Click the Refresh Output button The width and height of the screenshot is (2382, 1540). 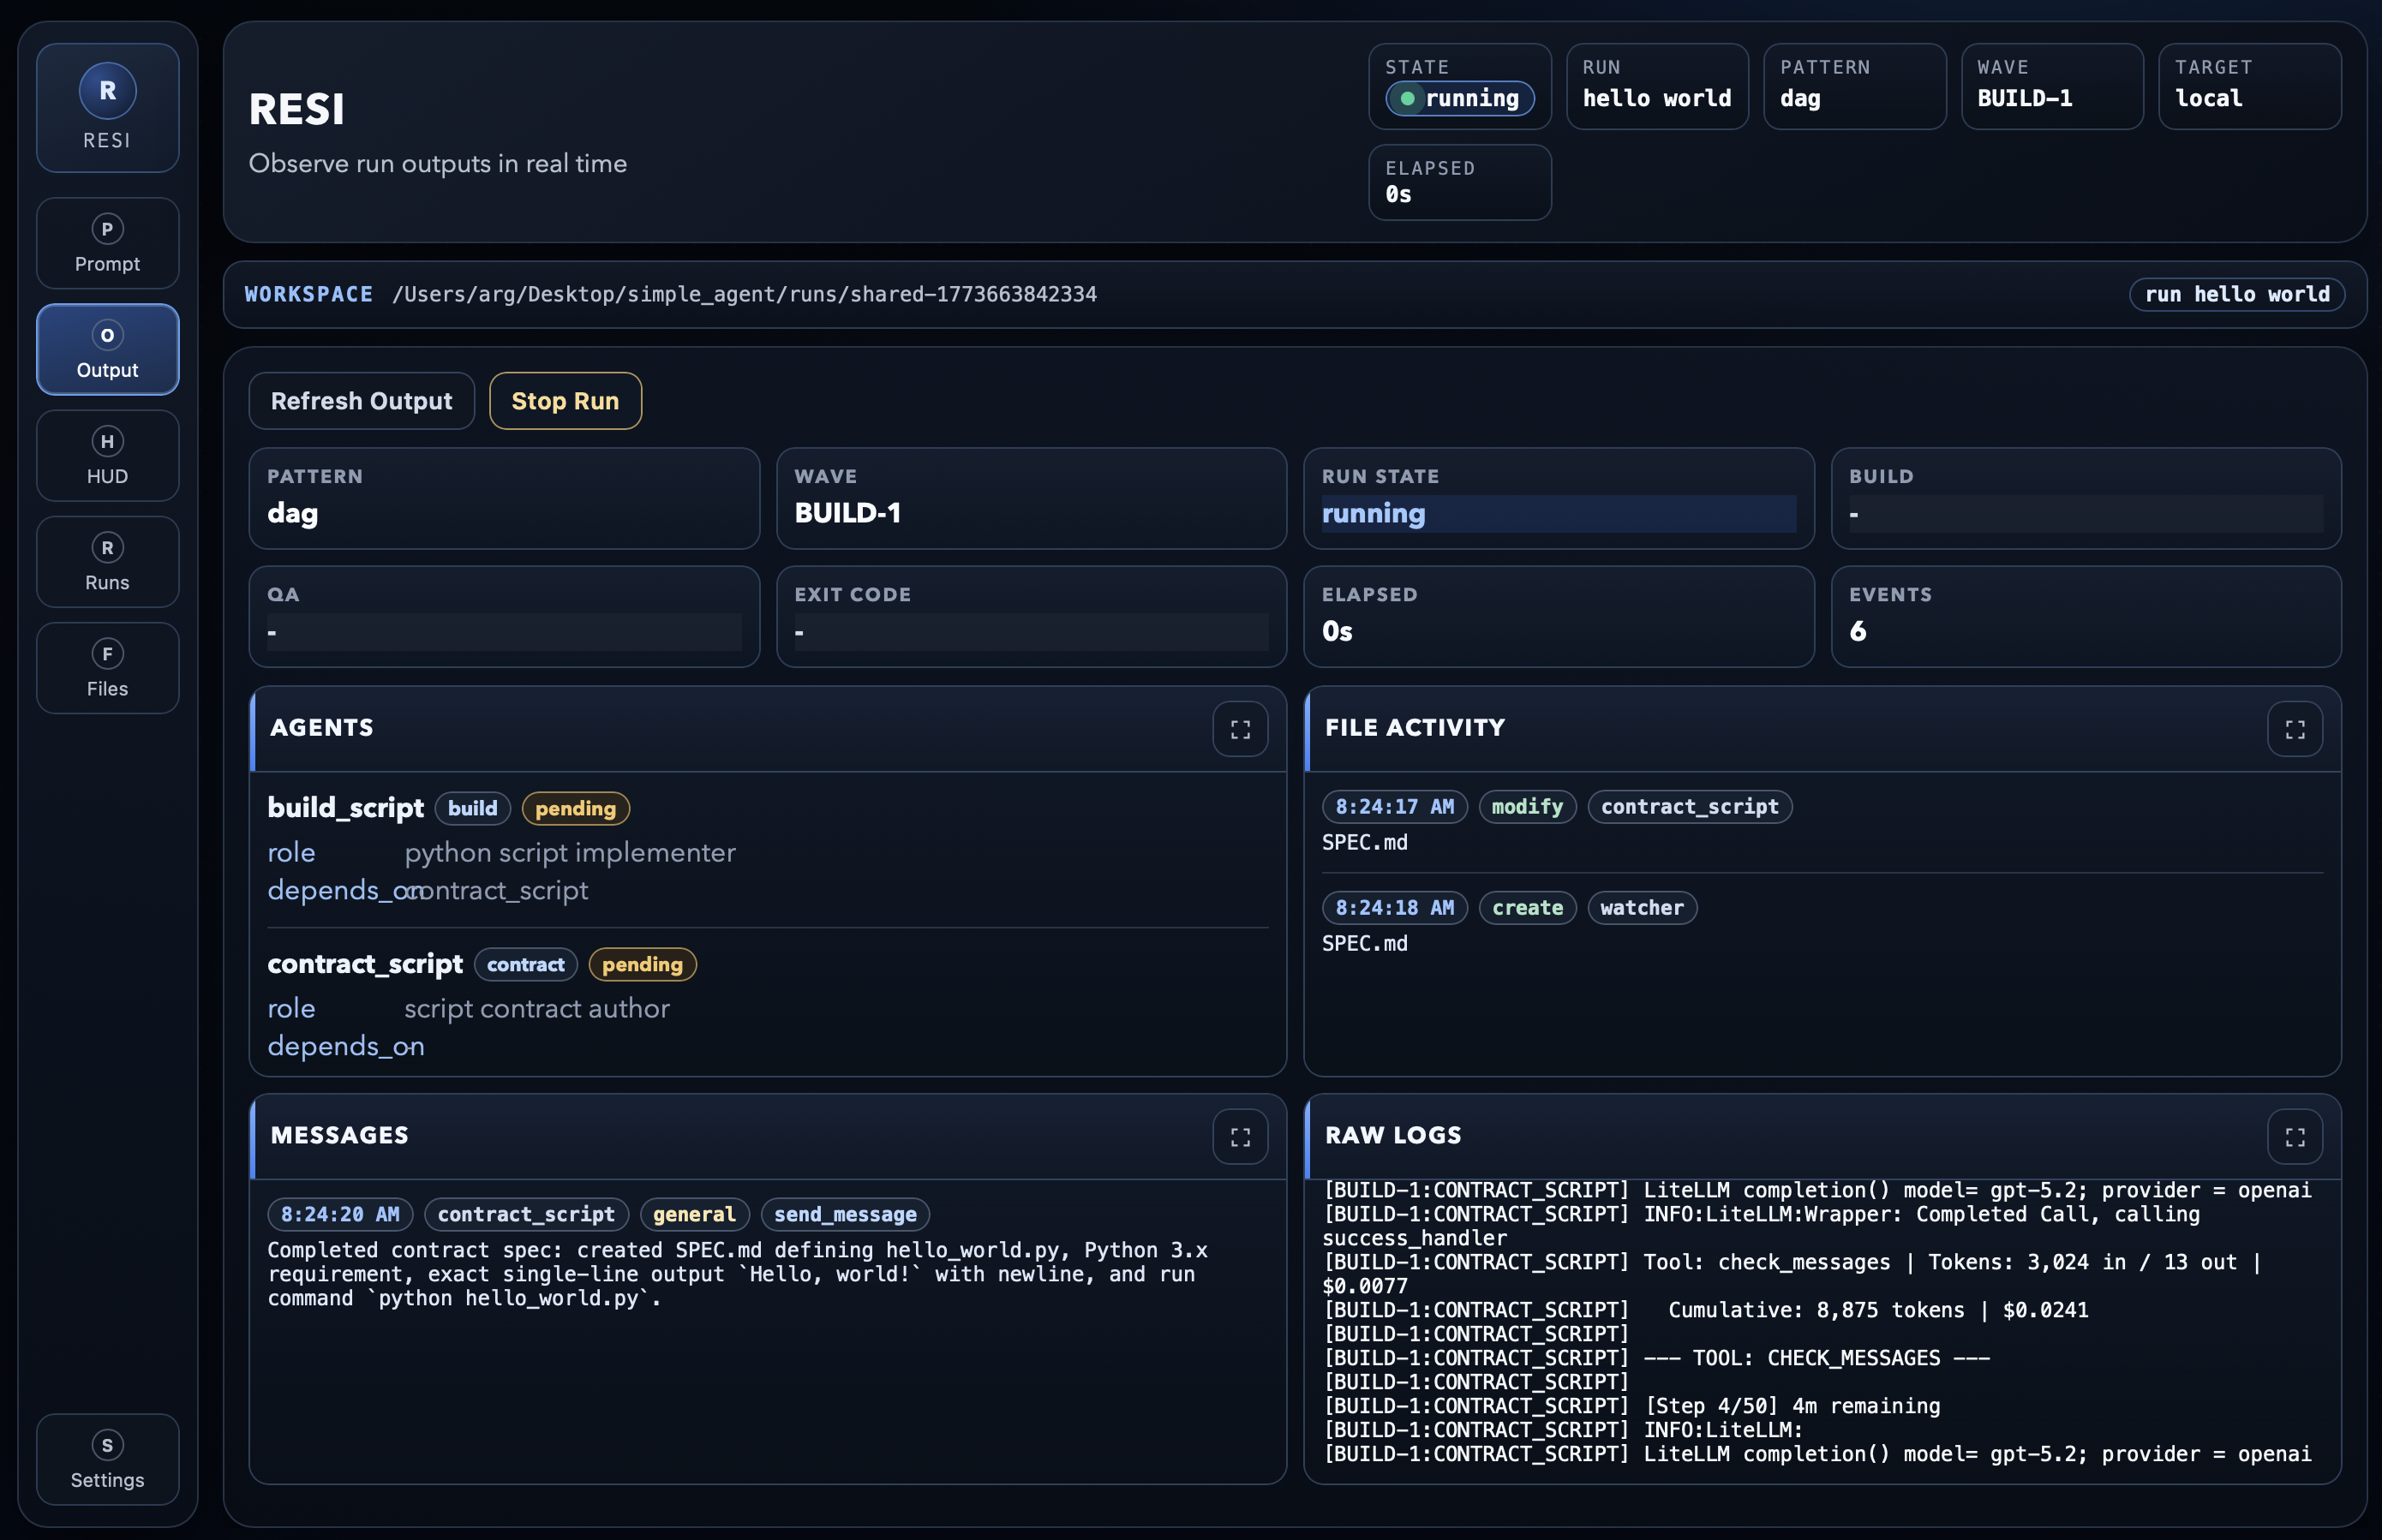(x=361, y=400)
